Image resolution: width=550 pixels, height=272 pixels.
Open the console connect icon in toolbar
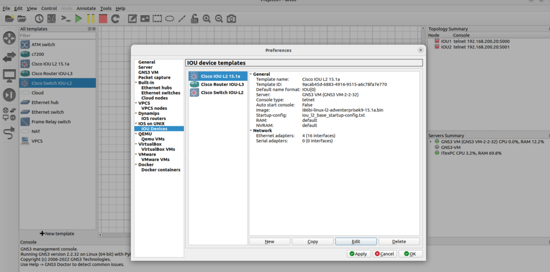66,19
